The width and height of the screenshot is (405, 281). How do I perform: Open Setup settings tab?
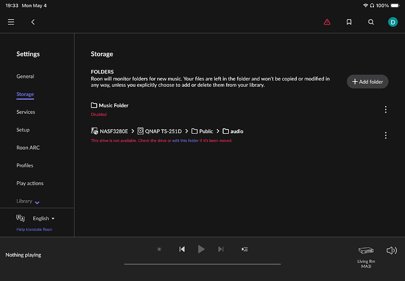[x=23, y=130]
